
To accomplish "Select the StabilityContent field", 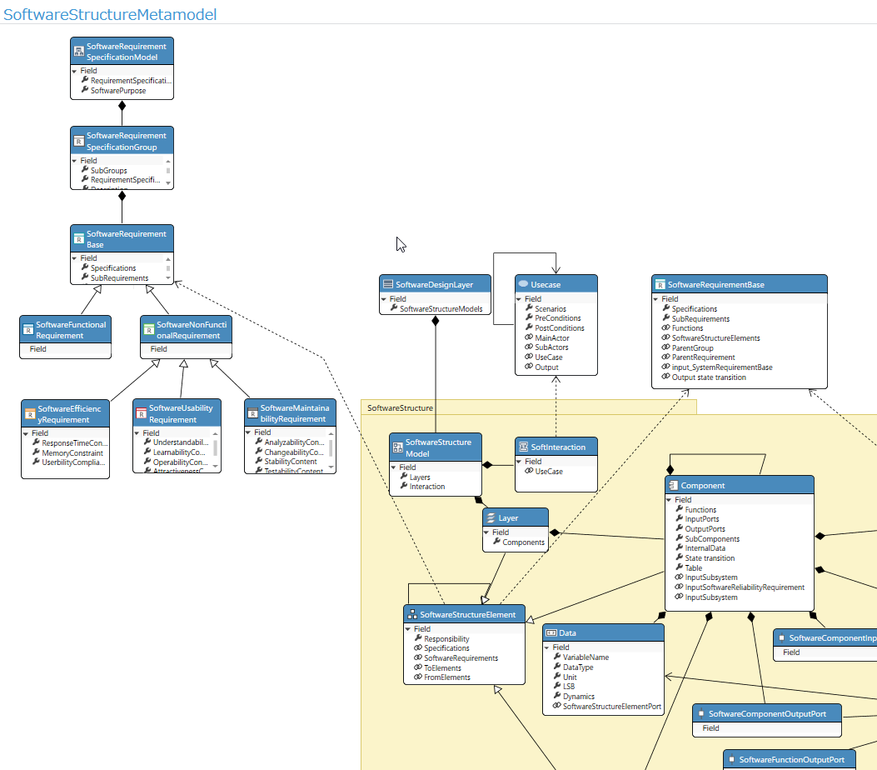I will pos(291,461).
